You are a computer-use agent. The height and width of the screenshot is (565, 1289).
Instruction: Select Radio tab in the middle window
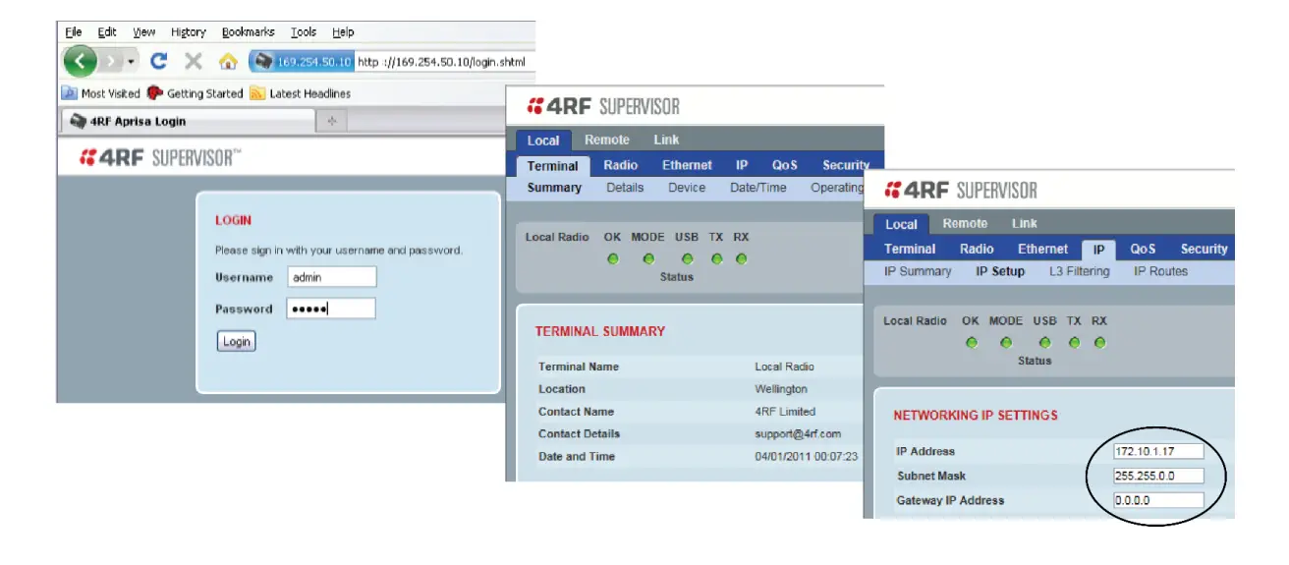621,165
